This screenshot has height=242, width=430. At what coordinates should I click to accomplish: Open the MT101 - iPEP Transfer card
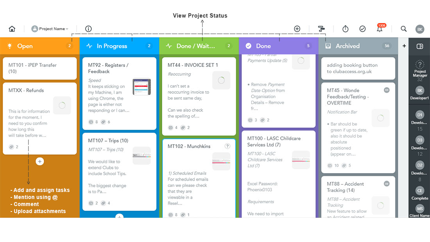coord(40,68)
